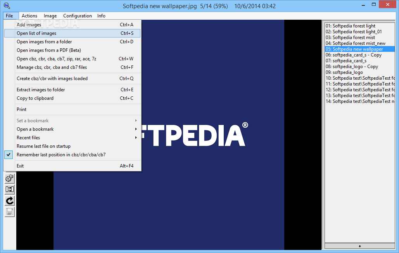Open the Actions menu
Image resolution: width=399 pixels, height=253 pixels.
coord(29,16)
